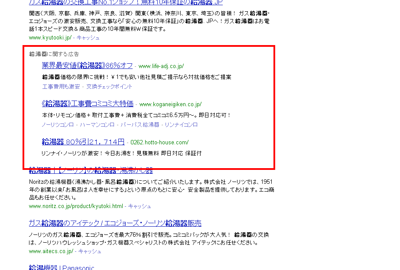Image resolution: width=400 pixels, height=270 pixels.
Task: Click the 工事費用も激安 sitelink
Action: [61, 87]
